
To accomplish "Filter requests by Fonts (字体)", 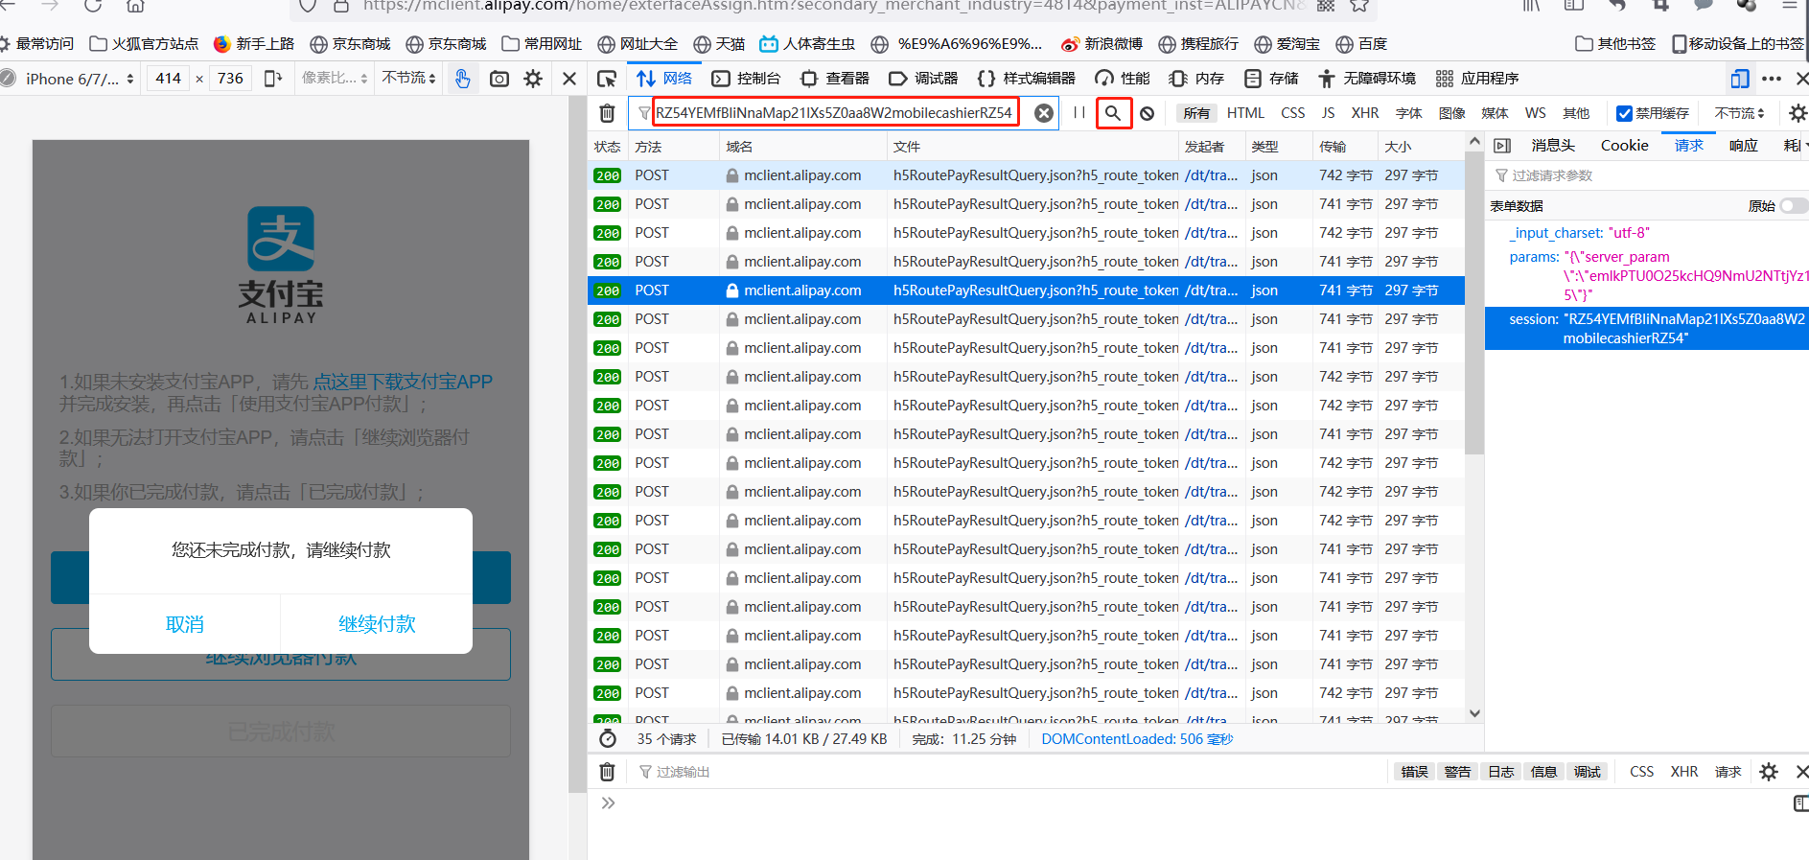I will pyautogui.click(x=1408, y=113).
